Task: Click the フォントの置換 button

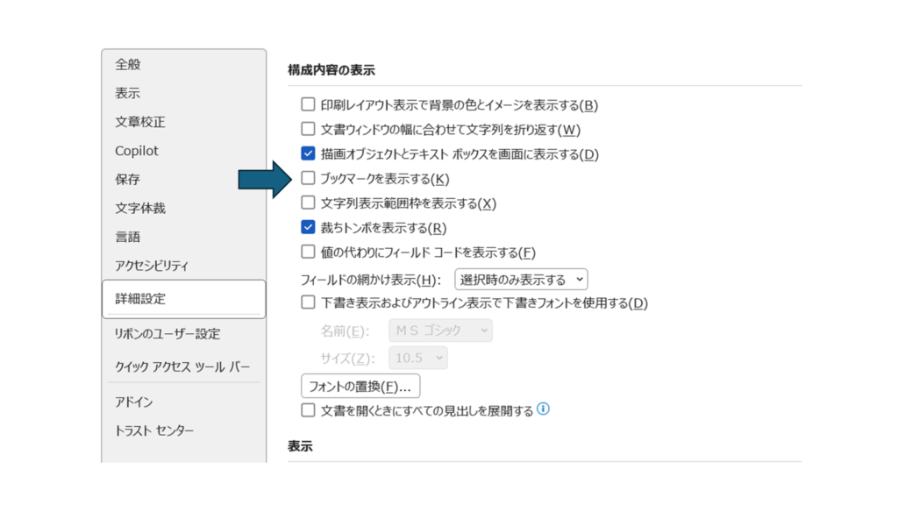Action: click(360, 387)
